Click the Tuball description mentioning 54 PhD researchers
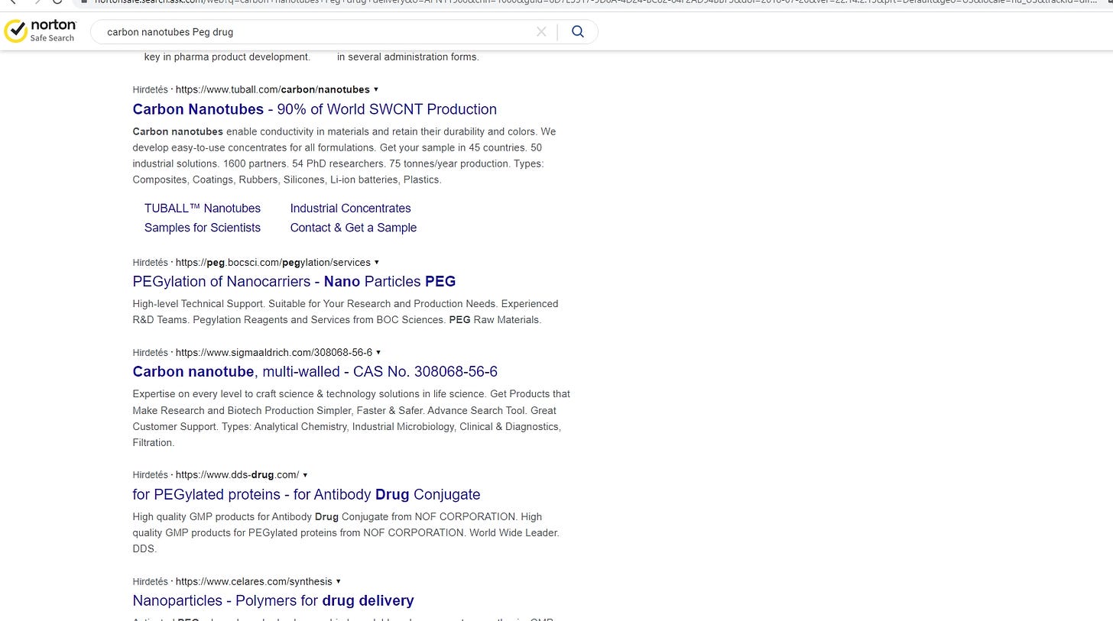This screenshot has width=1113, height=621. click(x=344, y=156)
